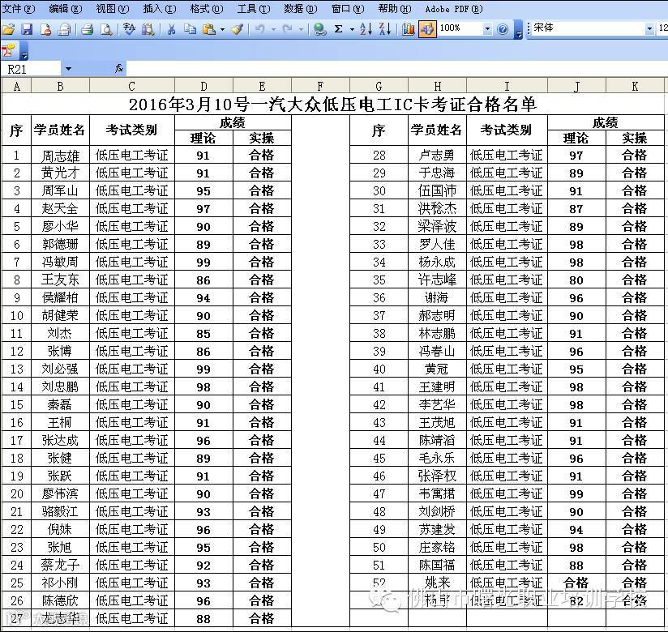Viewport: 668px width, 632px height.
Task: Open the 数据(D) menu
Action: click(300, 9)
